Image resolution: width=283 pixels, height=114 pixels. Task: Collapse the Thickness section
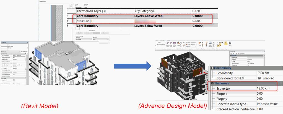point(212,83)
